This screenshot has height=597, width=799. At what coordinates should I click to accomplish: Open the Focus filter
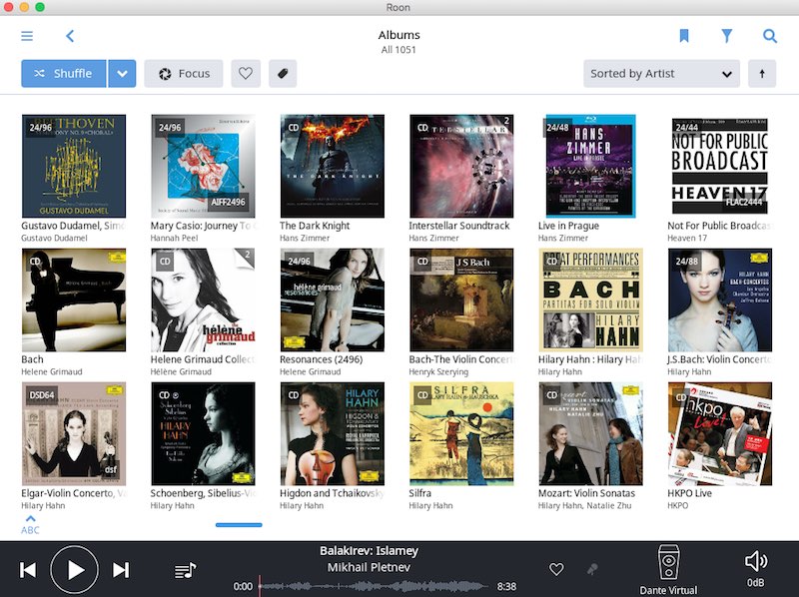point(184,73)
